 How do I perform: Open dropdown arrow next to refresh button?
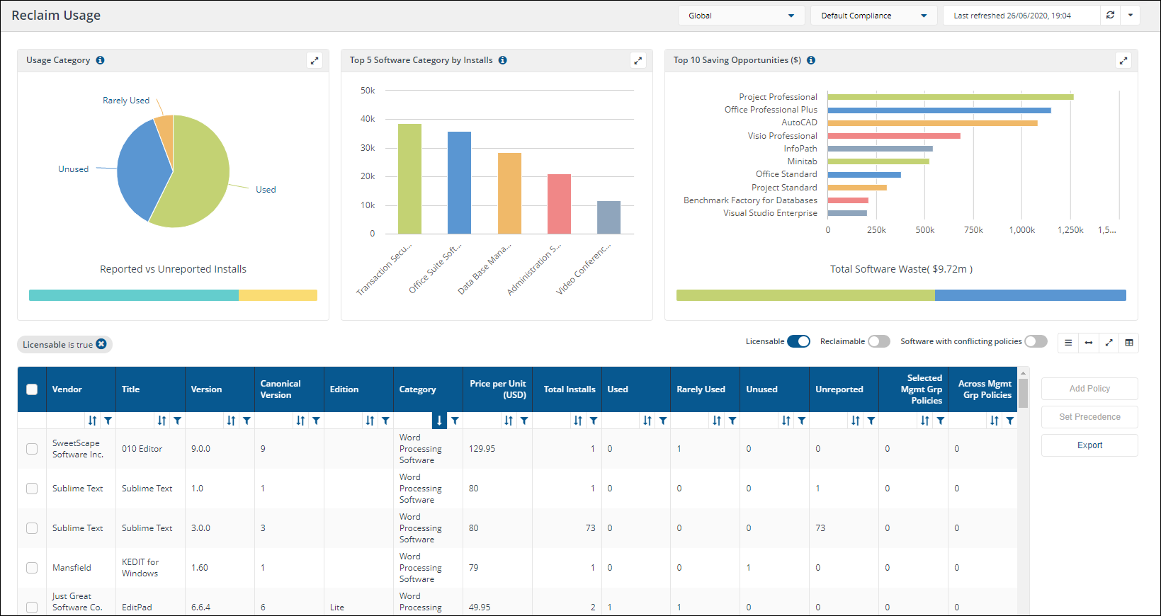(x=1130, y=15)
